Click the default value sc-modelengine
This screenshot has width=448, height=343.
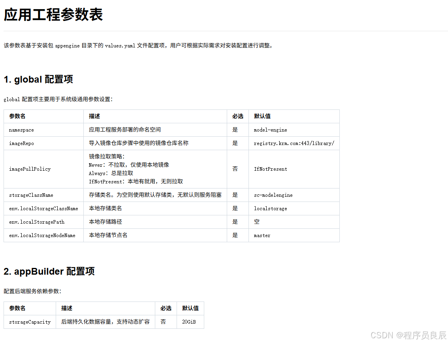click(273, 195)
